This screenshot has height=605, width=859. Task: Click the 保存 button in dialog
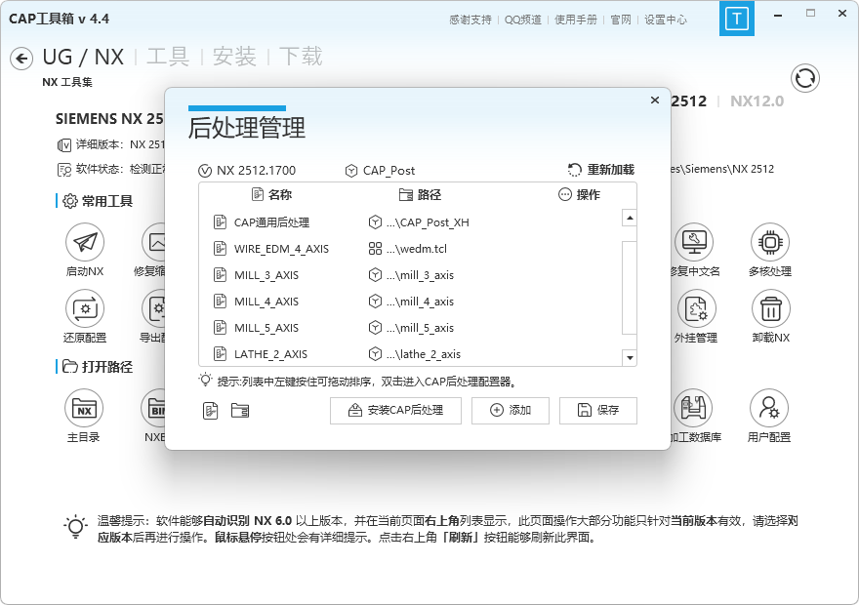click(597, 411)
